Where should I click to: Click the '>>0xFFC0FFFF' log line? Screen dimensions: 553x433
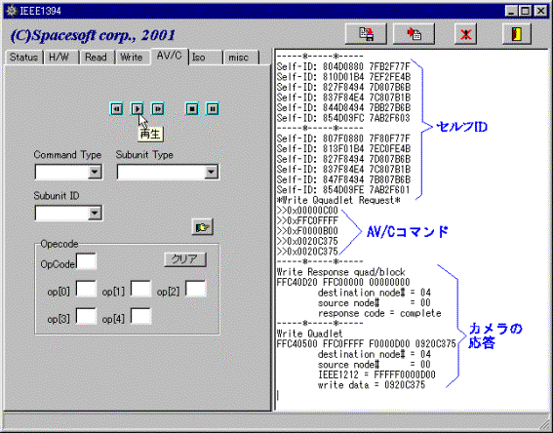tap(307, 220)
